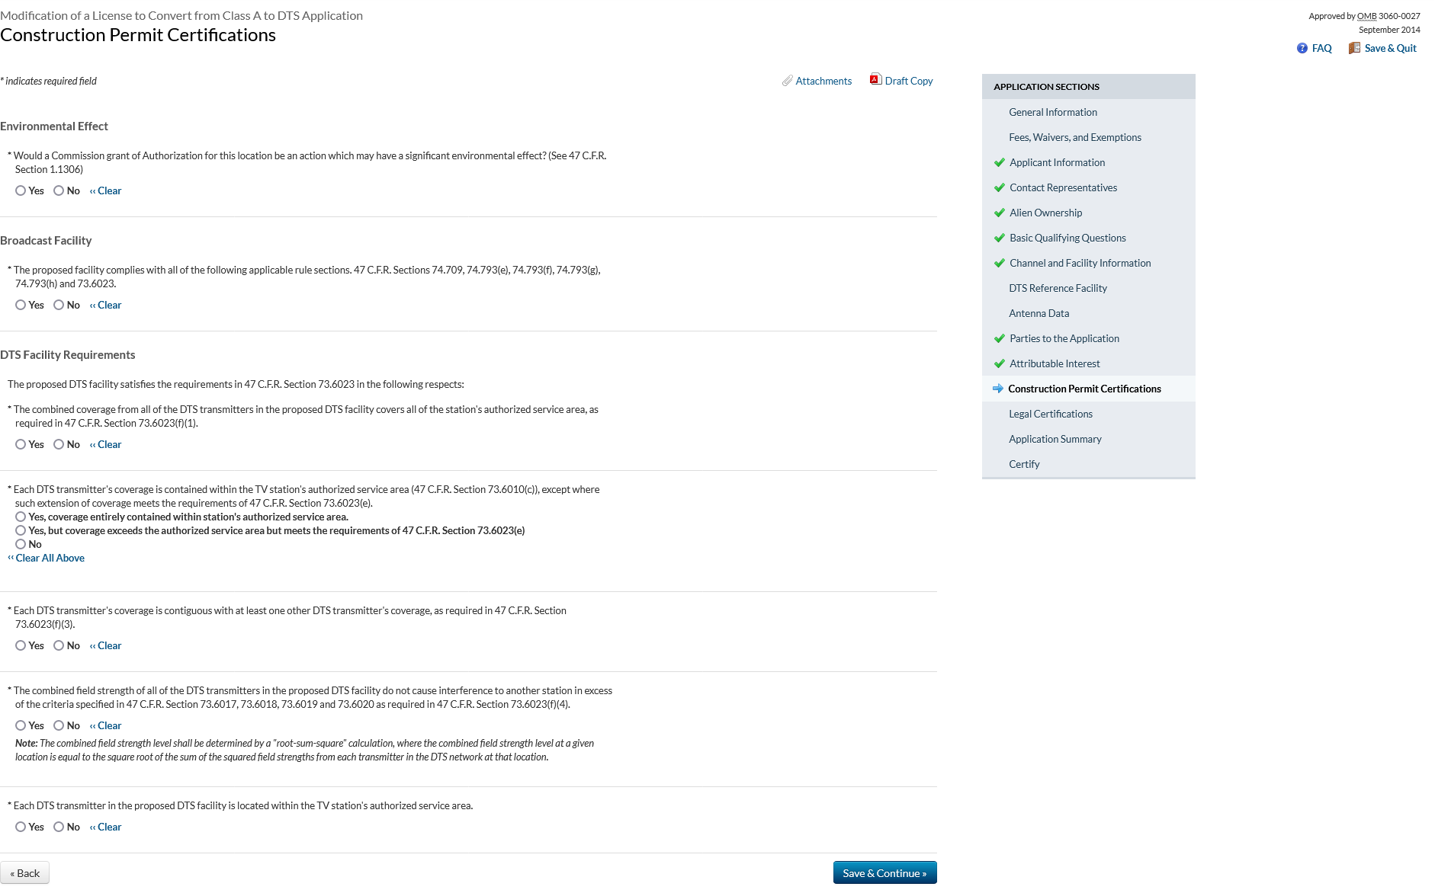Select Yes for contiguous DTS transmitter coverage
Screen dimensions: 1435x893
click(21, 645)
